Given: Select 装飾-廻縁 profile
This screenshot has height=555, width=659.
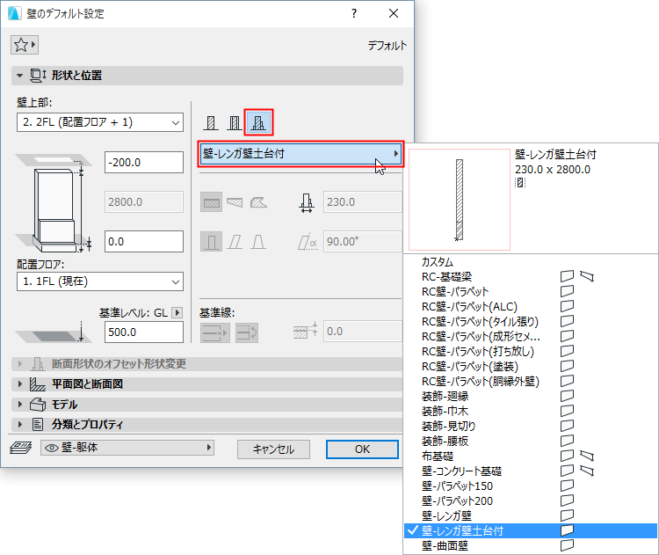Looking at the screenshot, I should pos(531,396).
